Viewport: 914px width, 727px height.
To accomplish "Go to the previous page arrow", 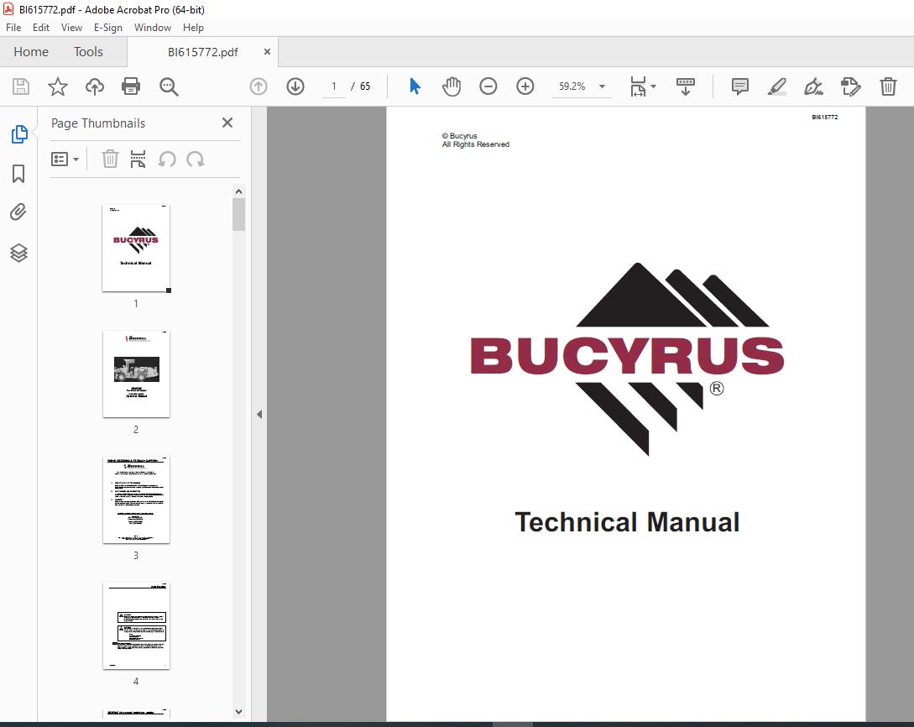I will 259,86.
